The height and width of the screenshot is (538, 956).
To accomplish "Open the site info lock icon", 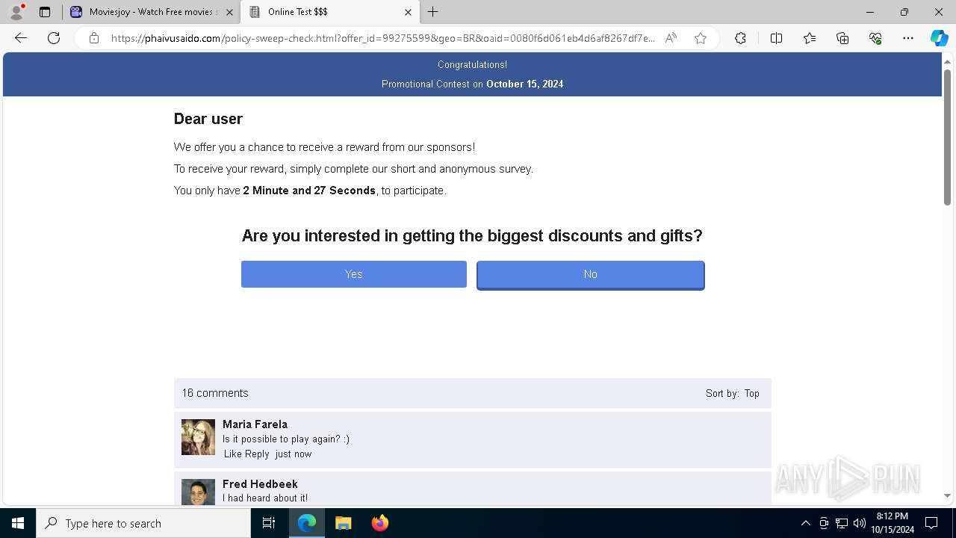I will pyautogui.click(x=94, y=38).
